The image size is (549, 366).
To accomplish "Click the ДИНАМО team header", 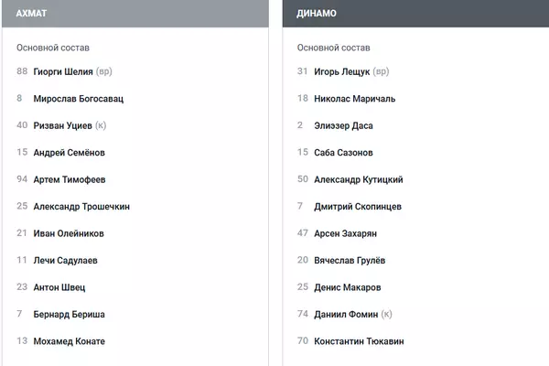I will (x=318, y=13).
